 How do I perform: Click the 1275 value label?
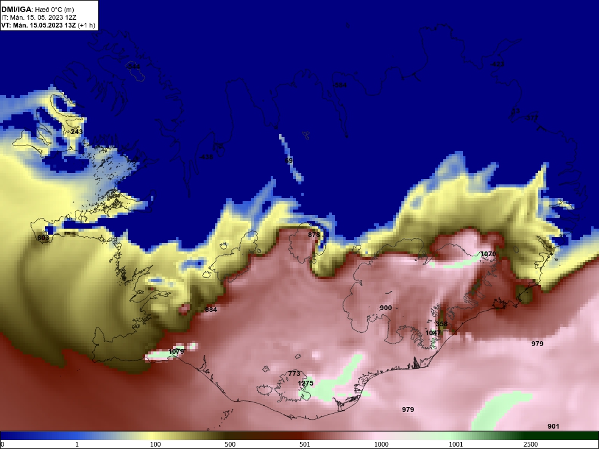(x=305, y=383)
